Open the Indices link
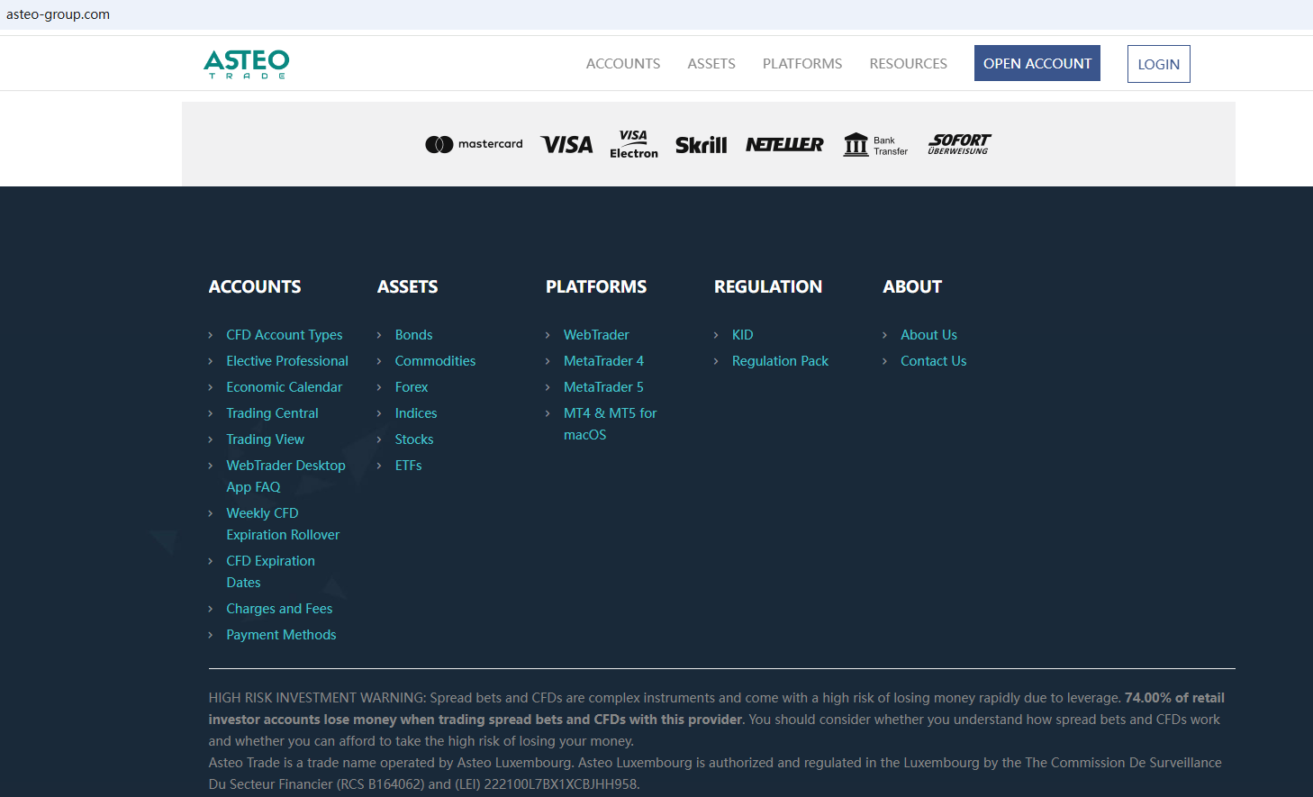Image resolution: width=1313 pixels, height=797 pixels. coord(416,413)
